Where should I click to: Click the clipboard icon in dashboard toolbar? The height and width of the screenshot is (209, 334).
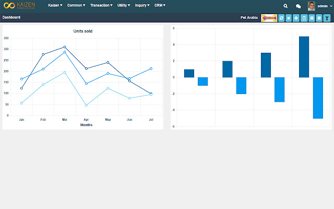tap(304, 18)
